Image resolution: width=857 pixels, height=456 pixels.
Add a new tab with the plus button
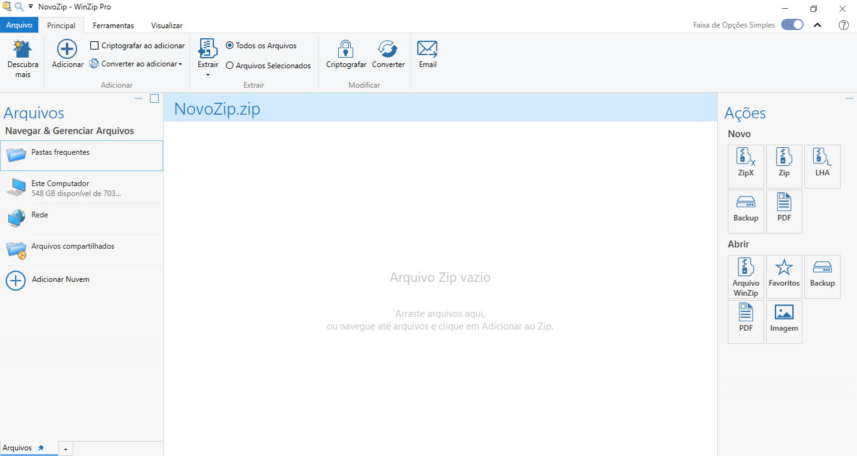click(65, 449)
